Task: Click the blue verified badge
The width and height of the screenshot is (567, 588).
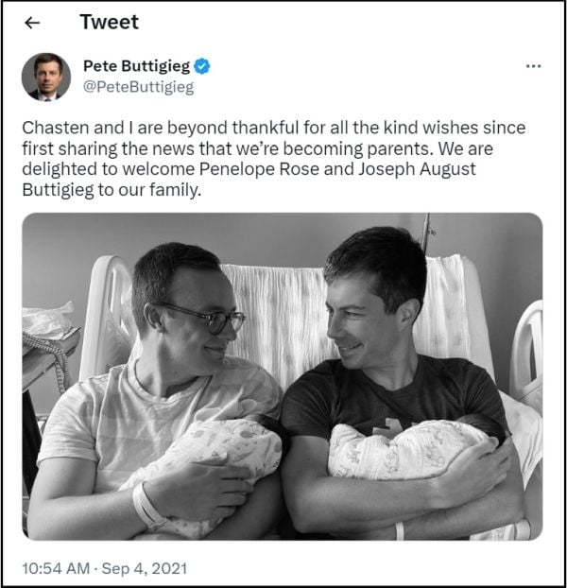Action: [x=202, y=66]
